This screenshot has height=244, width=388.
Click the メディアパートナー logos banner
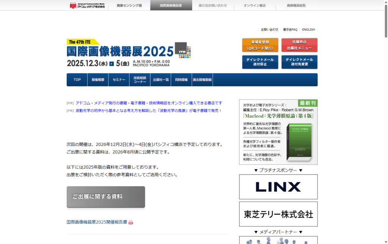pos(278,241)
